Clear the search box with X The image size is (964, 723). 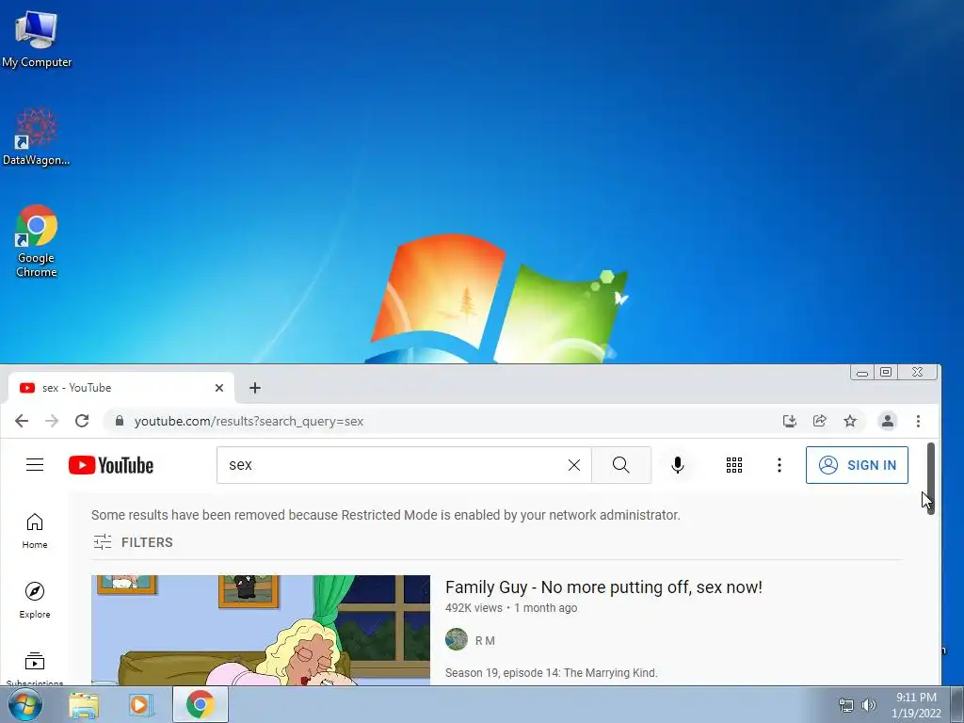point(574,465)
